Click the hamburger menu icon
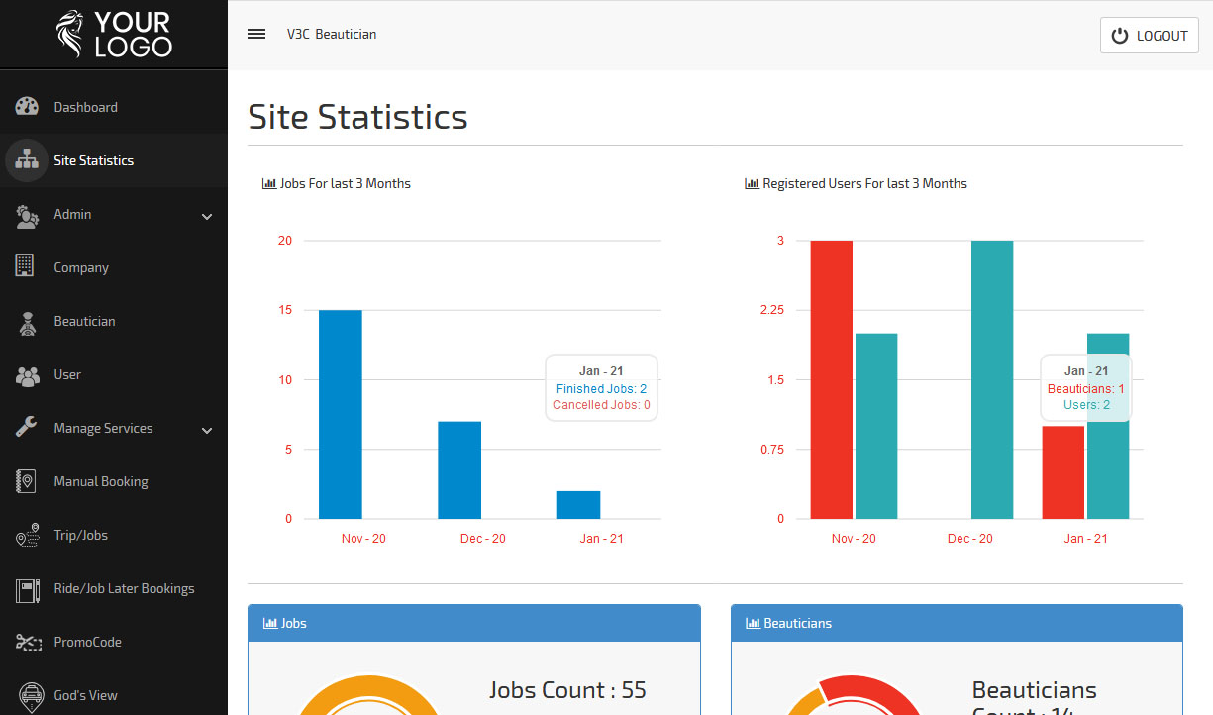 click(x=256, y=34)
